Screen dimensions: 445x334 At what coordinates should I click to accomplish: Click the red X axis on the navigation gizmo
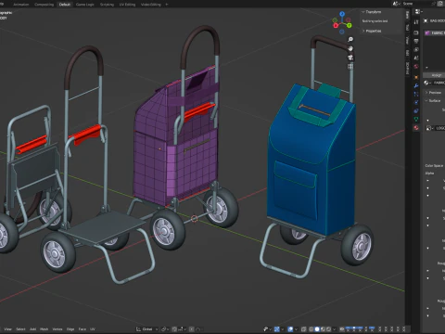(336, 25)
